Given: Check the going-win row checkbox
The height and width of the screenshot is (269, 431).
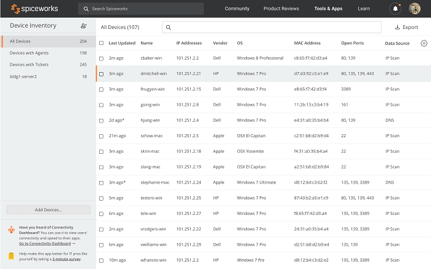Looking at the screenshot, I should point(101,105).
